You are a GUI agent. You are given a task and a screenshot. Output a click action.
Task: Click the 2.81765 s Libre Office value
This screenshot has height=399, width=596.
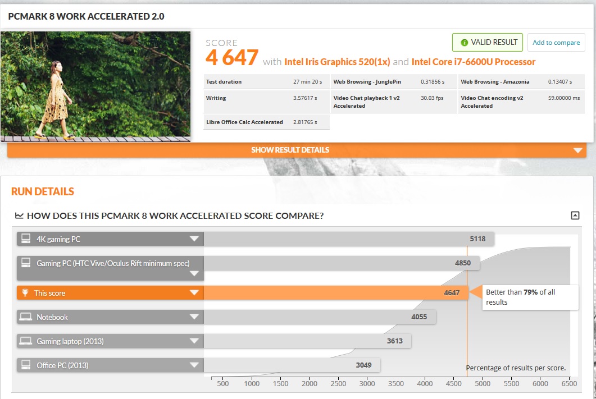pos(305,122)
